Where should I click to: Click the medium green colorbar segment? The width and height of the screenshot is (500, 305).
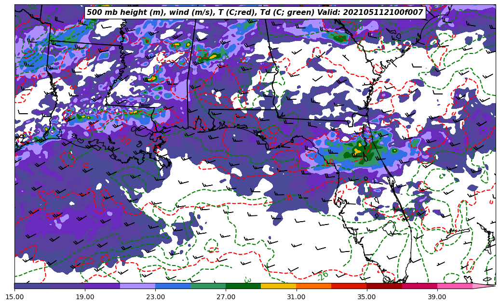[208, 286]
